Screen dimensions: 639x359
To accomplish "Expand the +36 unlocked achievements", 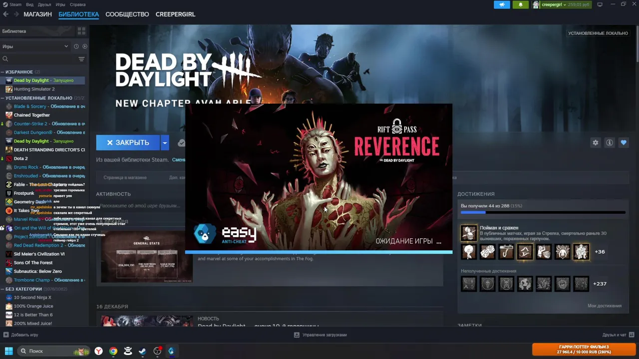I will (x=600, y=252).
